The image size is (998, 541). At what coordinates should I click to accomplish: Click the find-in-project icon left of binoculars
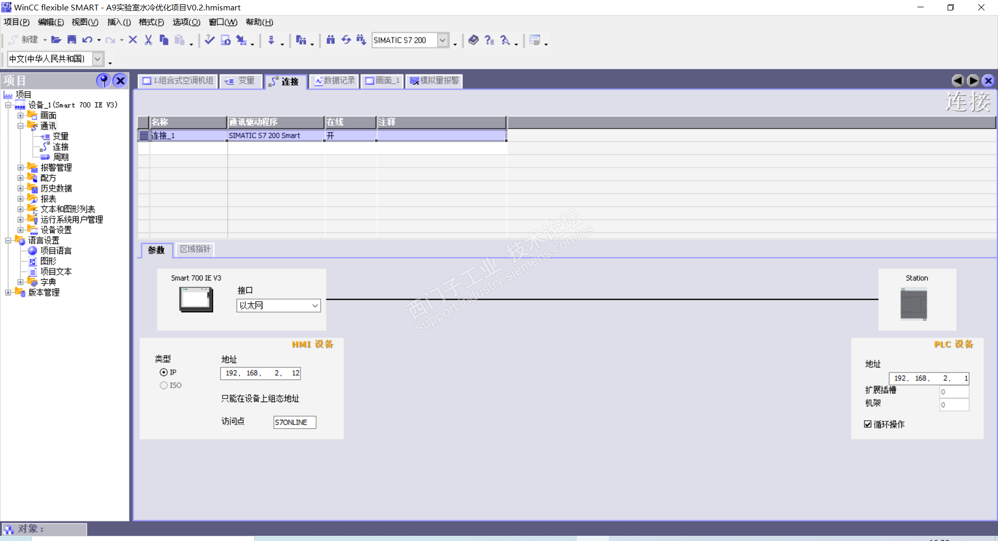click(301, 40)
